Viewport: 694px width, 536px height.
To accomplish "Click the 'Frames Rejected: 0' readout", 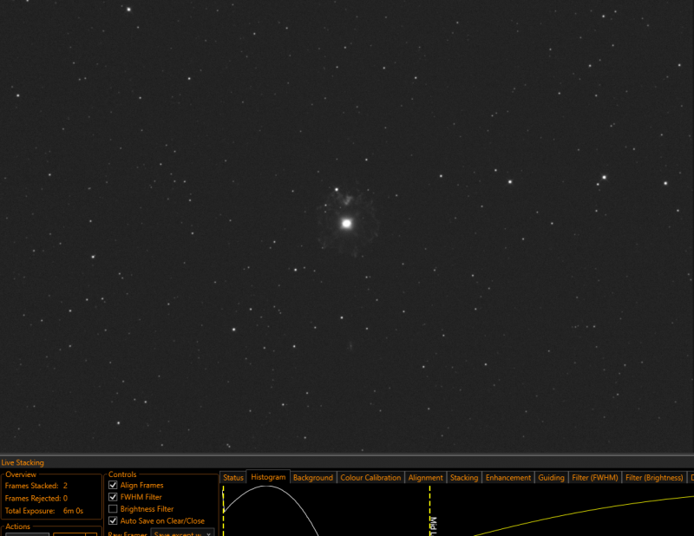I will (x=36, y=498).
